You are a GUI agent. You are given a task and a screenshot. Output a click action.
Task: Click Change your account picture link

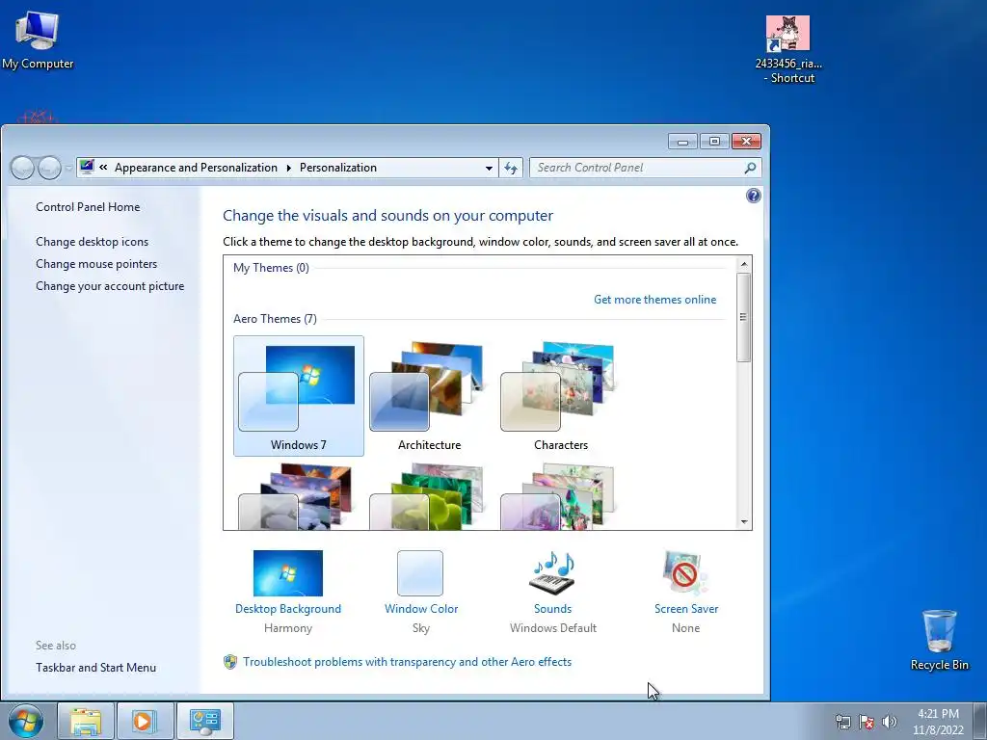pos(110,285)
